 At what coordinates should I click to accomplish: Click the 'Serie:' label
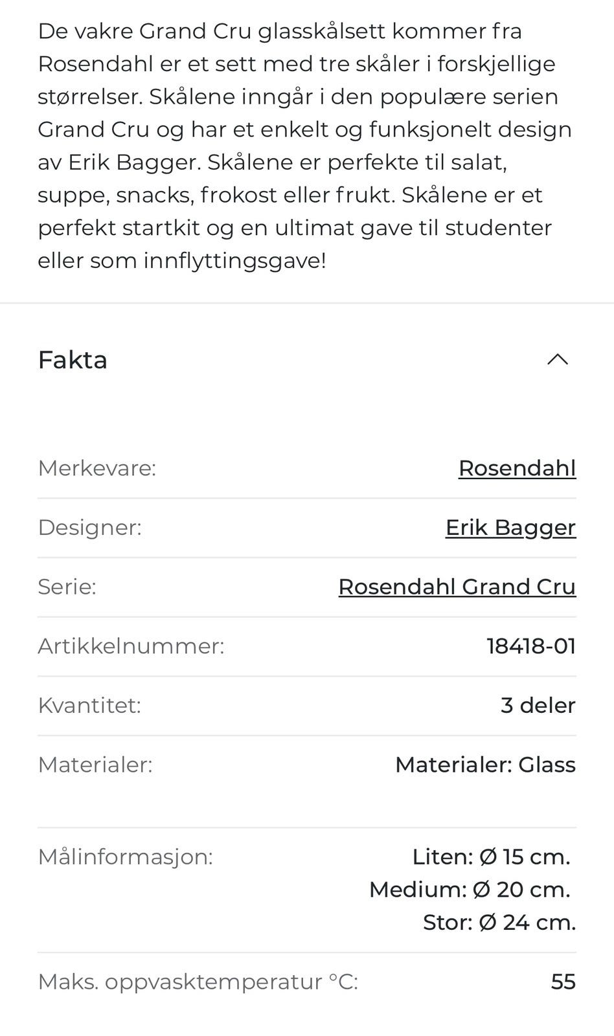pyautogui.click(x=67, y=587)
